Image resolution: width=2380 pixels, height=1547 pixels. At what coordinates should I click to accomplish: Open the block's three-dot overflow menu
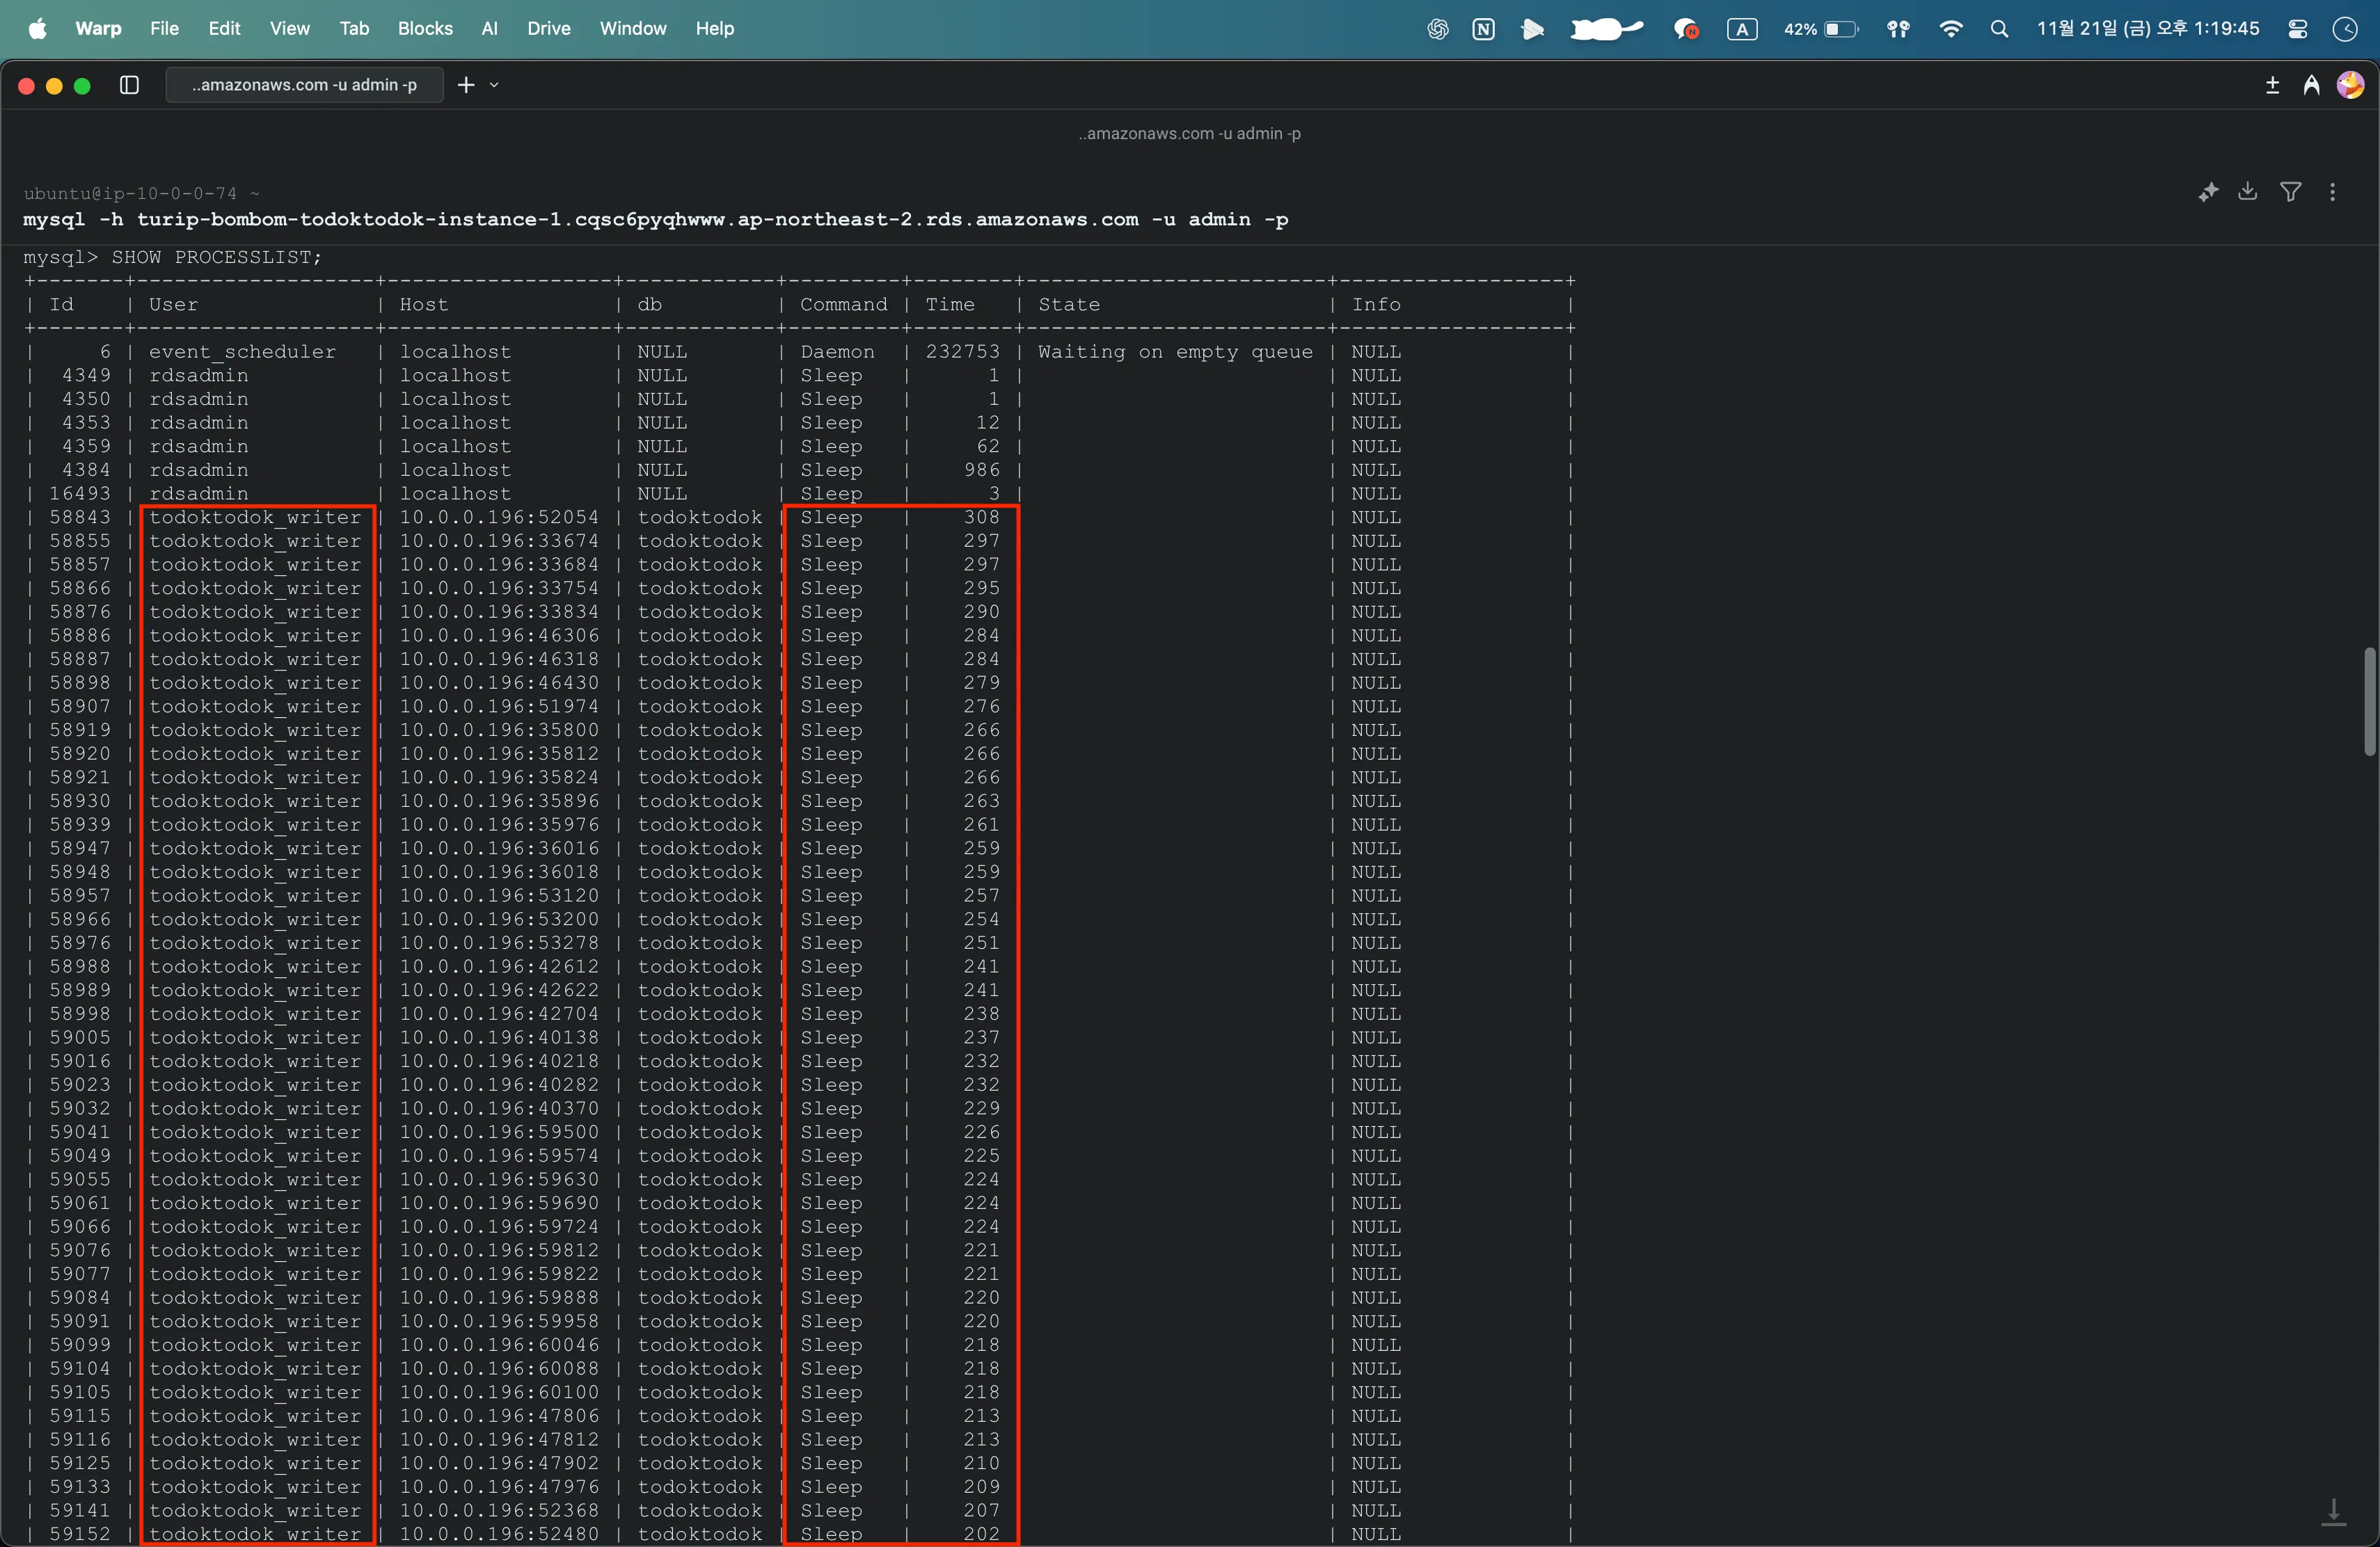2333,192
